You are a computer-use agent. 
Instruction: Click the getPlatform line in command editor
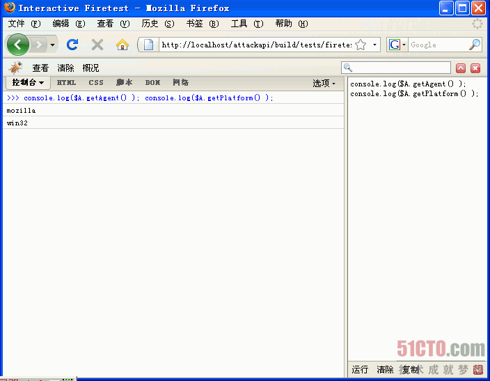tap(414, 93)
